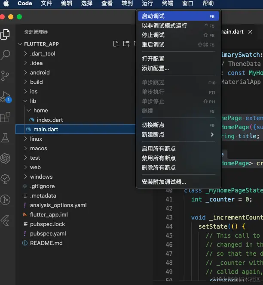Viewport: 263px width, 285px height.
Task: Open the Apple menu
Action: coord(6,3)
